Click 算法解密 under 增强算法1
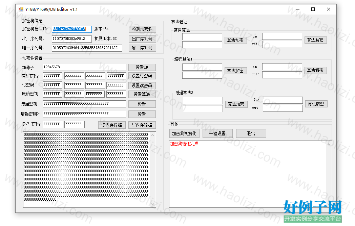This screenshot has width=355, height=226. pos(315,70)
